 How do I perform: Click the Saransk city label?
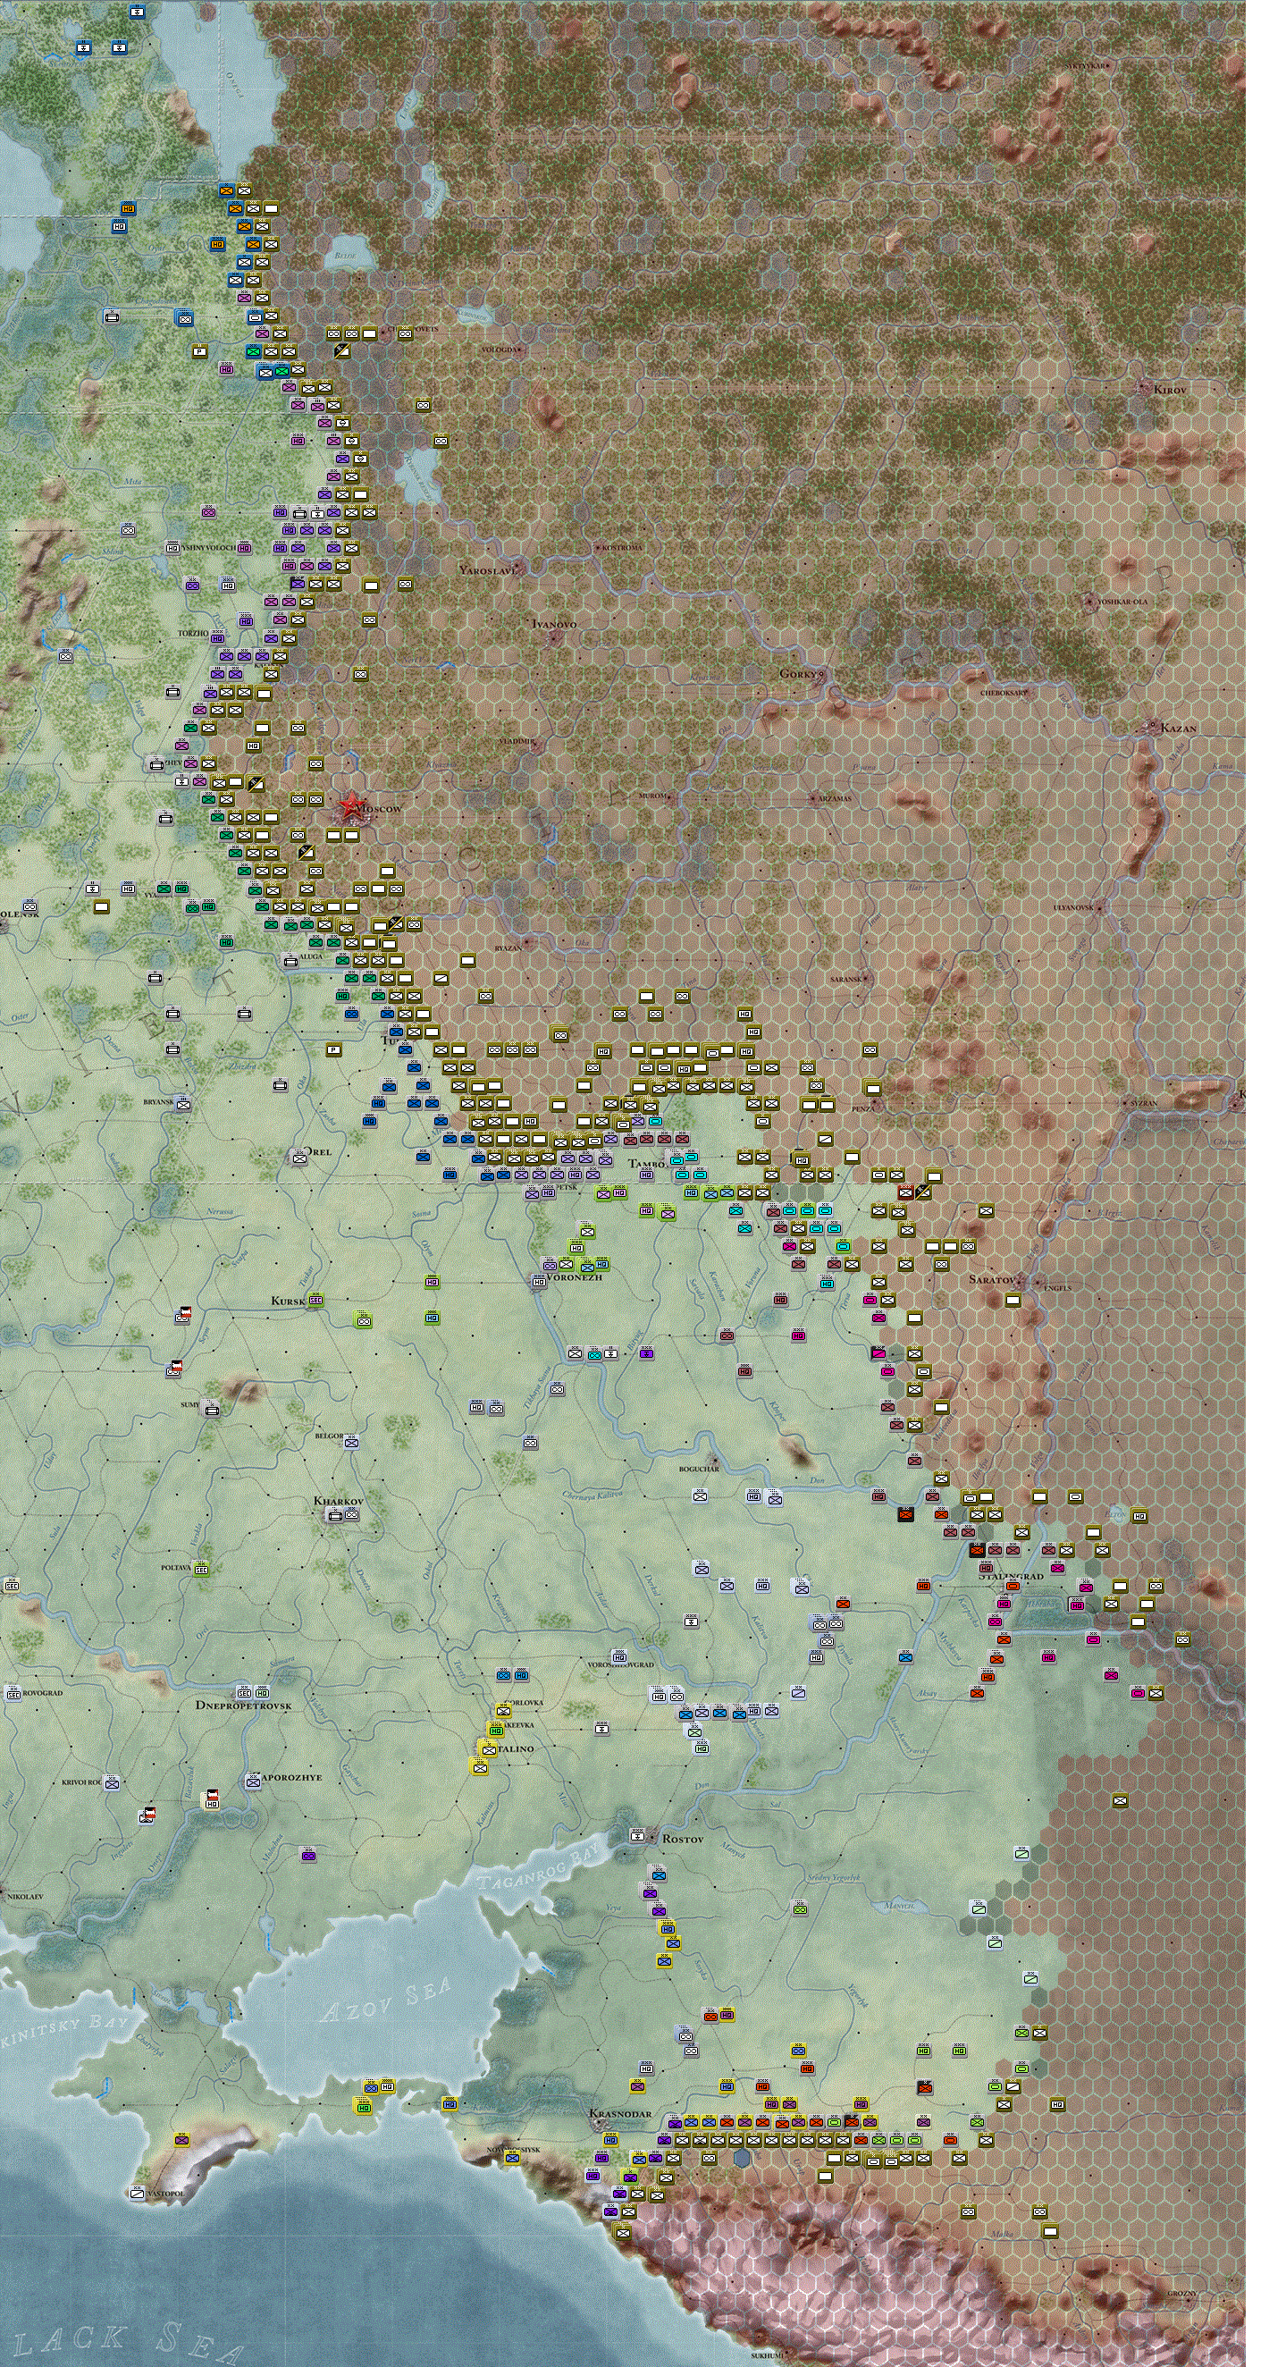pos(846,980)
